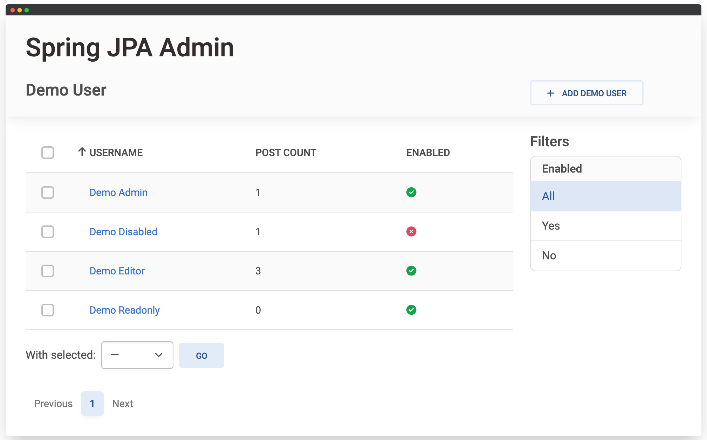This screenshot has width=707, height=440.
Task: Click the GO button
Action: 201,355
